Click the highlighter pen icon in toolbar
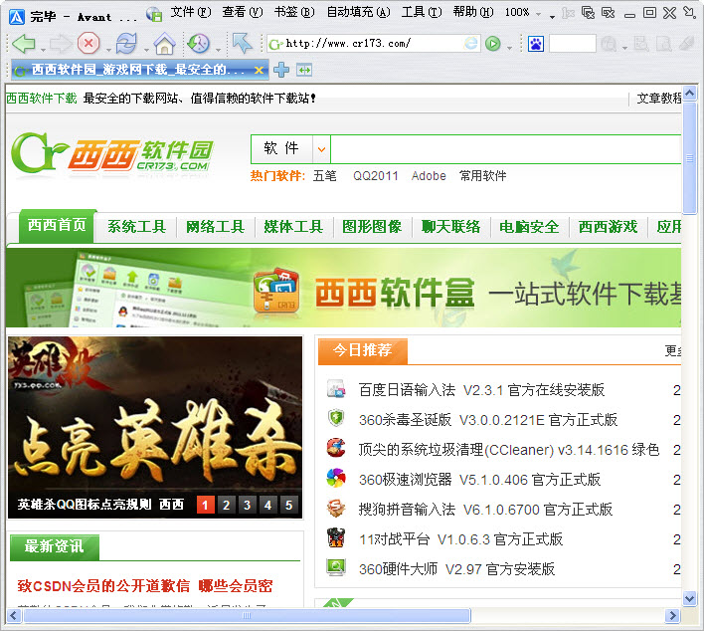704x631 pixels. point(687,43)
